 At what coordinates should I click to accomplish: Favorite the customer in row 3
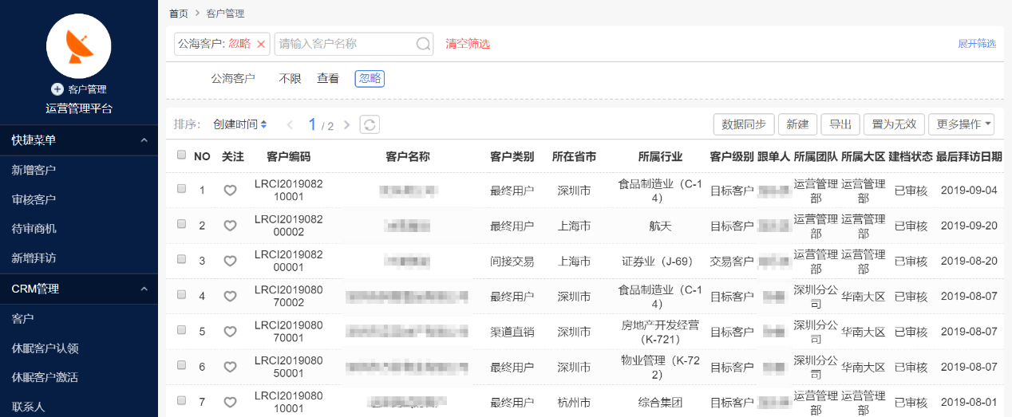(230, 261)
